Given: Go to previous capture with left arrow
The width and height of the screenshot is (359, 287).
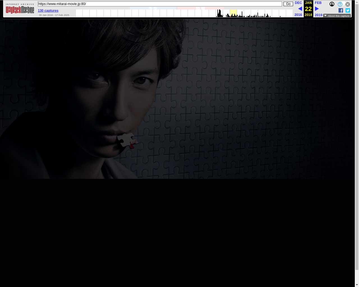Looking at the screenshot, I should click(x=300, y=9).
